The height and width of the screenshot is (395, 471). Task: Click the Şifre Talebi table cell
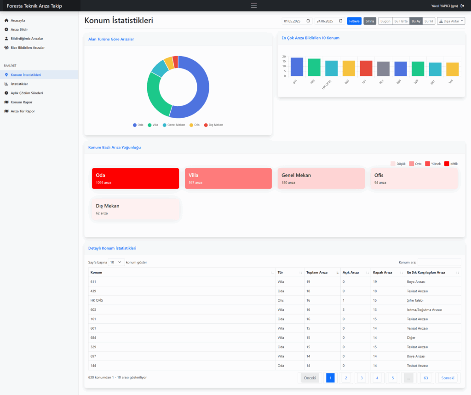point(433,300)
